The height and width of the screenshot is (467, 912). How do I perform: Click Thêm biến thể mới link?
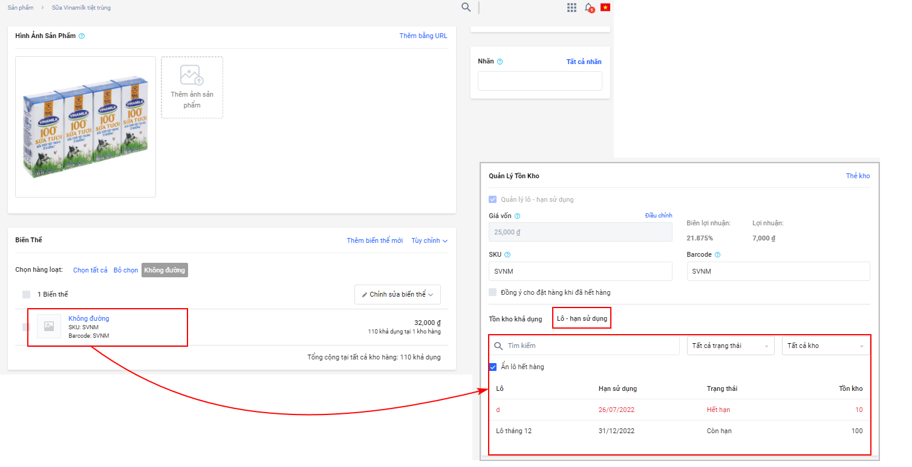tap(374, 240)
